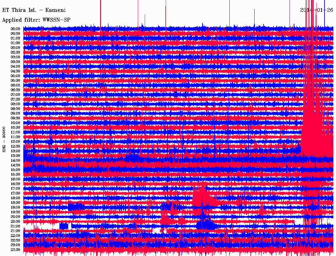The height and width of the screenshot is (256, 336).
Task: Select the 22:00 time label
Action: point(15,236)
